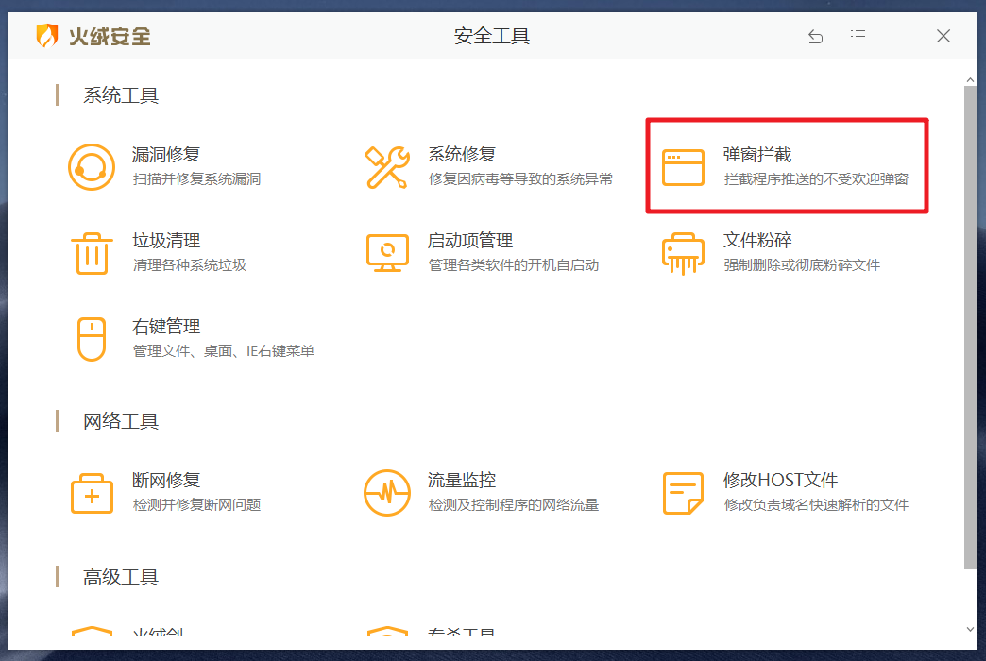Click description 检测并修复断网问题
Screen dimensions: 986x661
[x=196, y=505]
